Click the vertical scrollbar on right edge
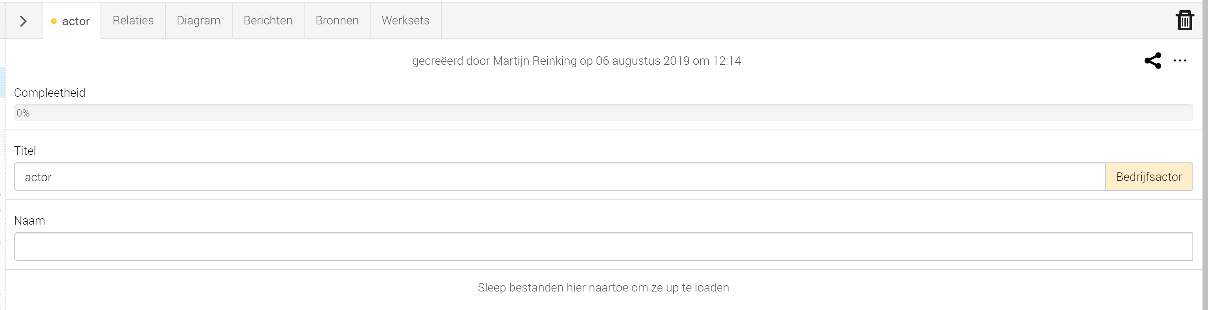1208x310 pixels. click(x=1205, y=155)
